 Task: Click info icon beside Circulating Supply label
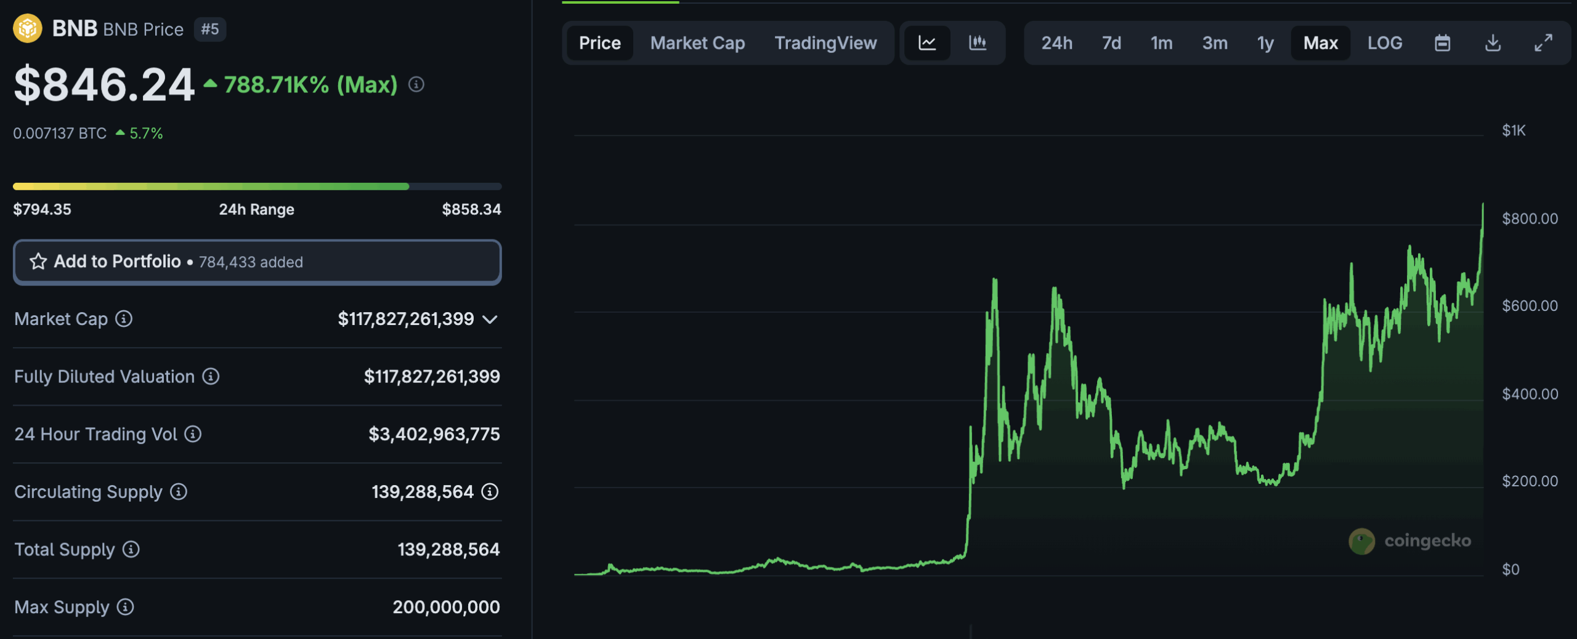pos(179,492)
